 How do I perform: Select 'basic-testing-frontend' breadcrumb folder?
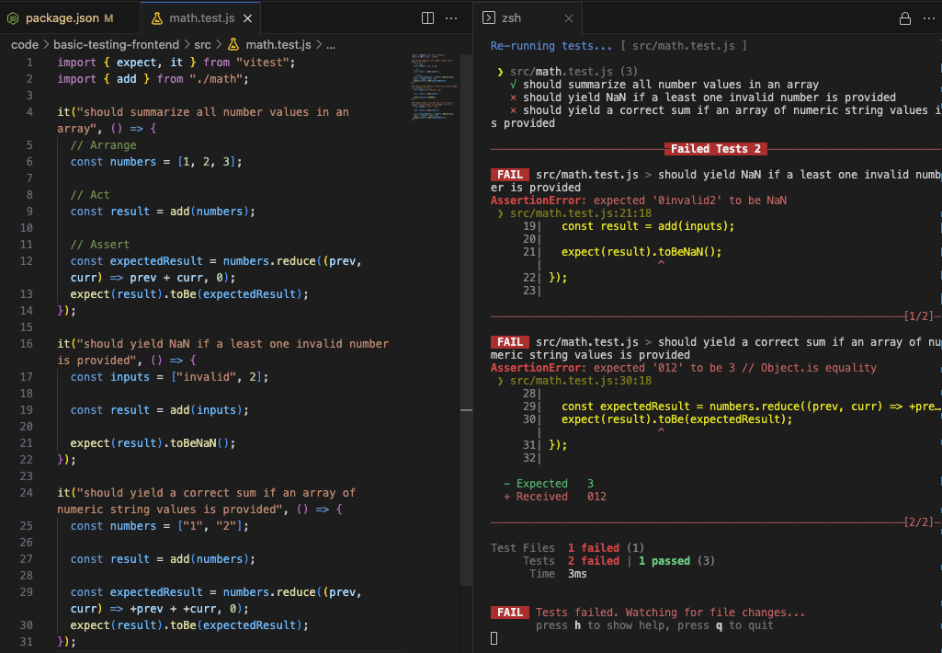(x=116, y=44)
